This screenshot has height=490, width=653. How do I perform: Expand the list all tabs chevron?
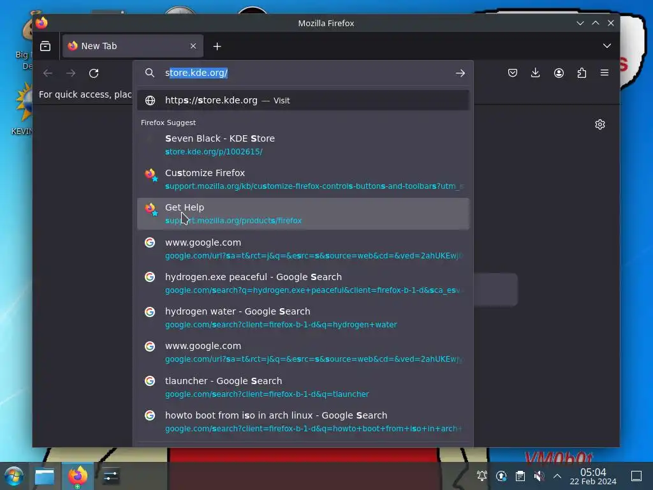coord(607,46)
